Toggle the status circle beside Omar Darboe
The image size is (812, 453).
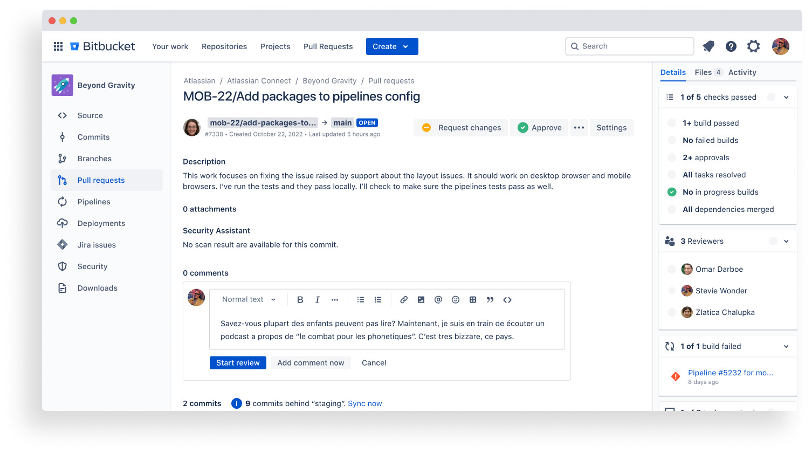click(x=672, y=269)
